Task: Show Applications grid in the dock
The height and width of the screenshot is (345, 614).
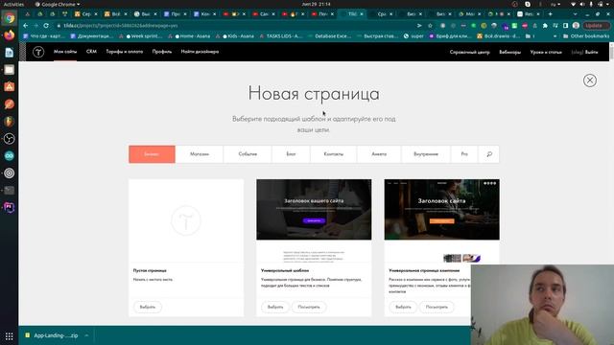Action: click(x=10, y=336)
